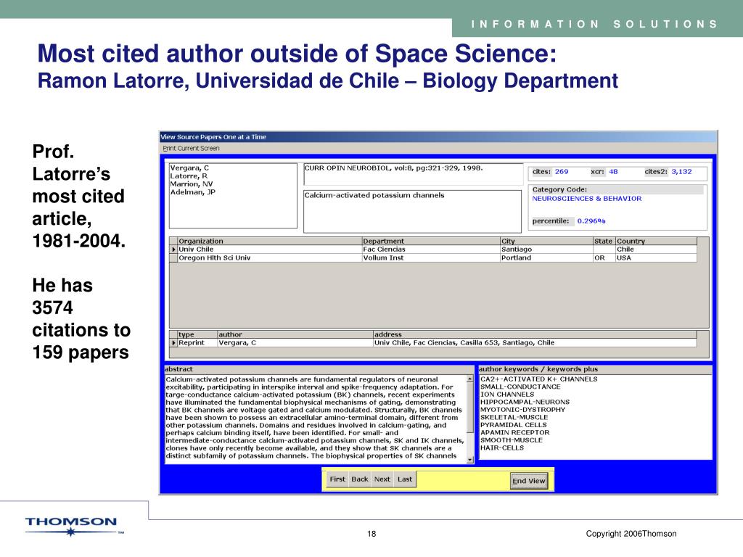The width and height of the screenshot is (743, 557).
Task: Click the Back navigation button
Action: tap(360, 479)
